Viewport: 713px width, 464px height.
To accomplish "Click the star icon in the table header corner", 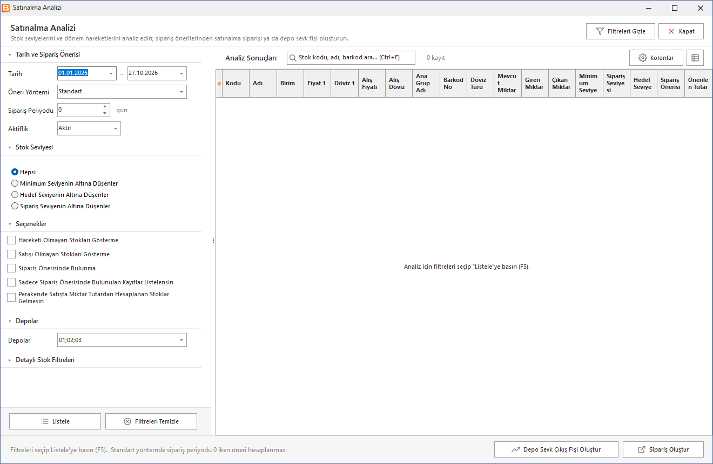I will coord(219,84).
